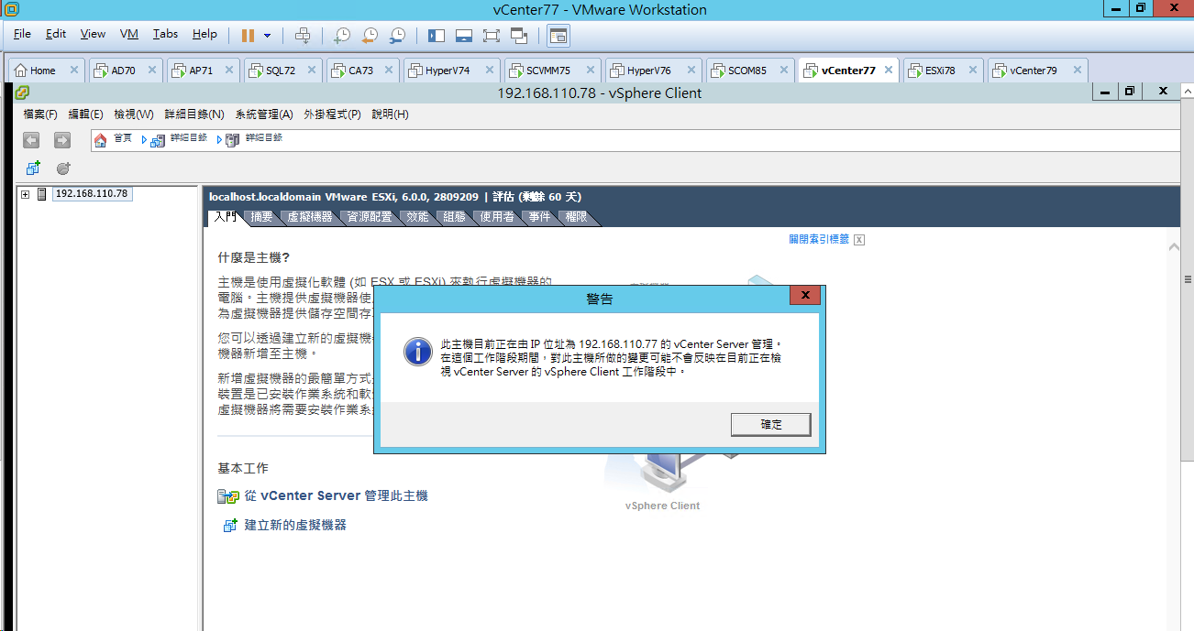1194x631 pixels.
Task: Open the 資源配置 tab
Action: (x=370, y=218)
